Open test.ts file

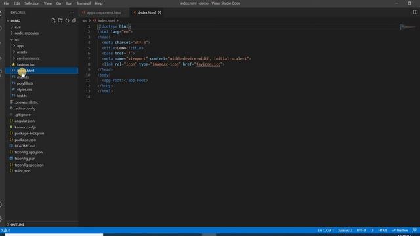click(x=22, y=96)
